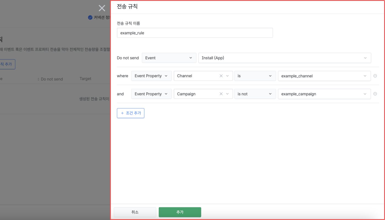Open the 'is' operator dropdown
Viewport: 385px width, 220px height.
click(255, 76)
